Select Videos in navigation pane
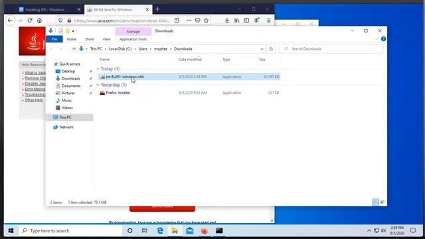Viewport: 425px width, 239px height. pyautogui.click(x=67, y=108)
